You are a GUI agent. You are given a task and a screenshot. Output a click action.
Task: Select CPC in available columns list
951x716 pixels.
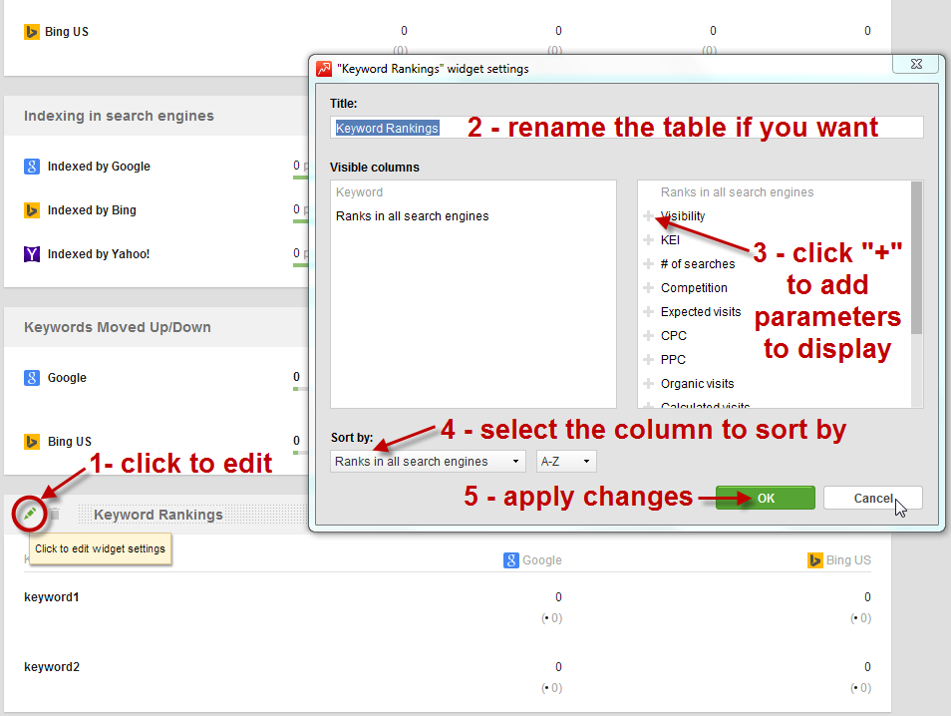674,335
